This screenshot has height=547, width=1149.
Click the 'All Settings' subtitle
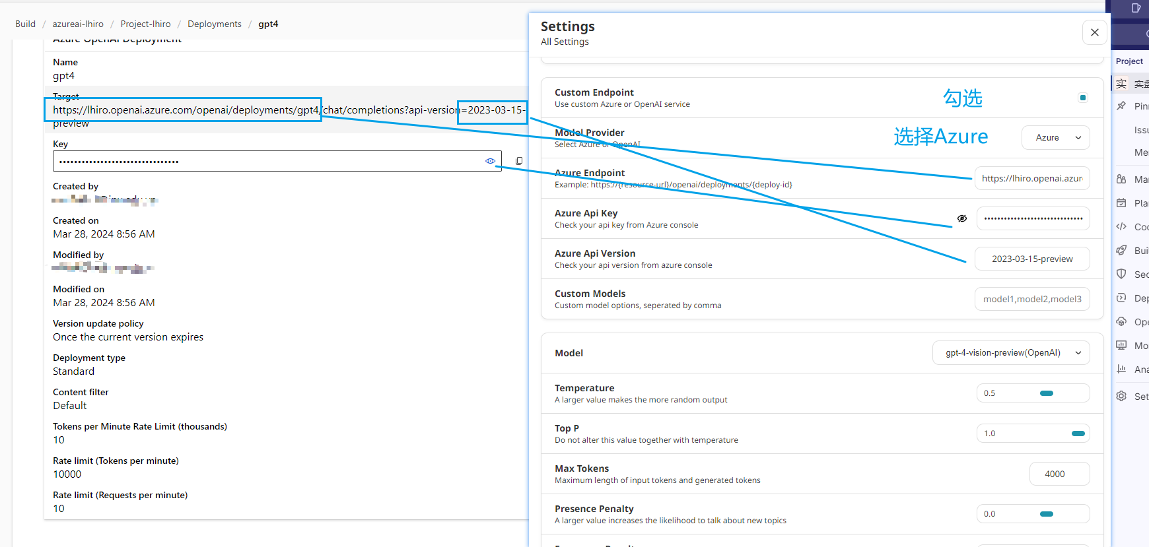point(565,42)
